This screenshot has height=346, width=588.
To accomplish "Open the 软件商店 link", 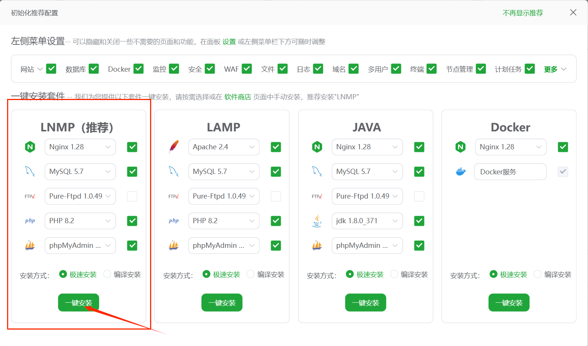I will 237,97.
